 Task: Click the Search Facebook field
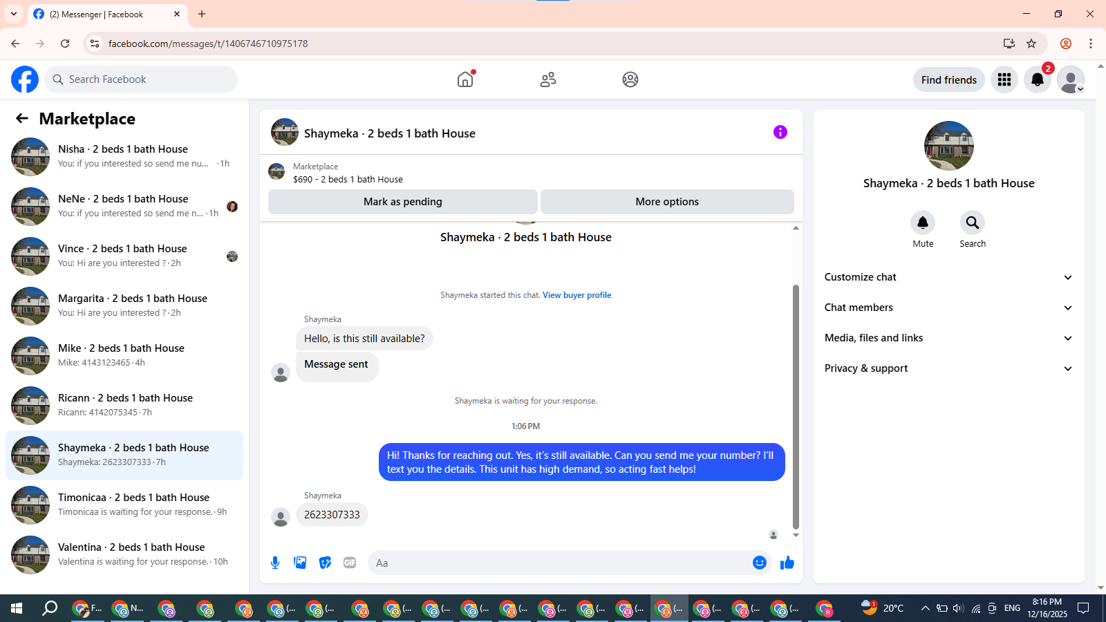click(x=141, y=79)
